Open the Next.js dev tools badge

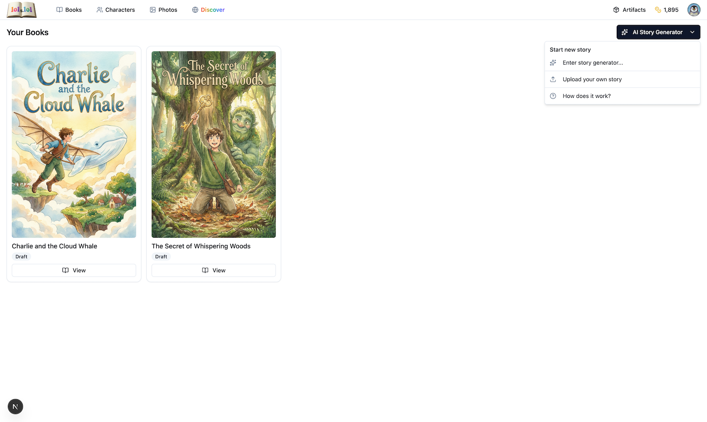click(15, 406)
